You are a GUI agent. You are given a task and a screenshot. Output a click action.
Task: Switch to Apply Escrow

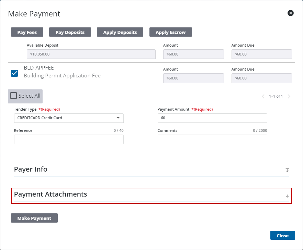[171, 32]
